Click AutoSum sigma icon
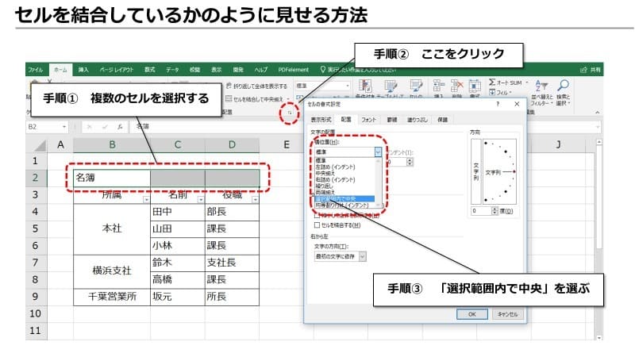The width and height of the screenshot is (635, 357). [x=492, y=83]
